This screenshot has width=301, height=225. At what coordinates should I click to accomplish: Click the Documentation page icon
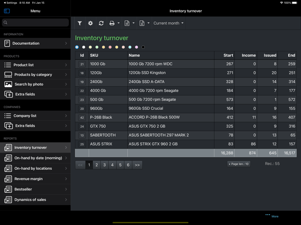tap(7, 43)
